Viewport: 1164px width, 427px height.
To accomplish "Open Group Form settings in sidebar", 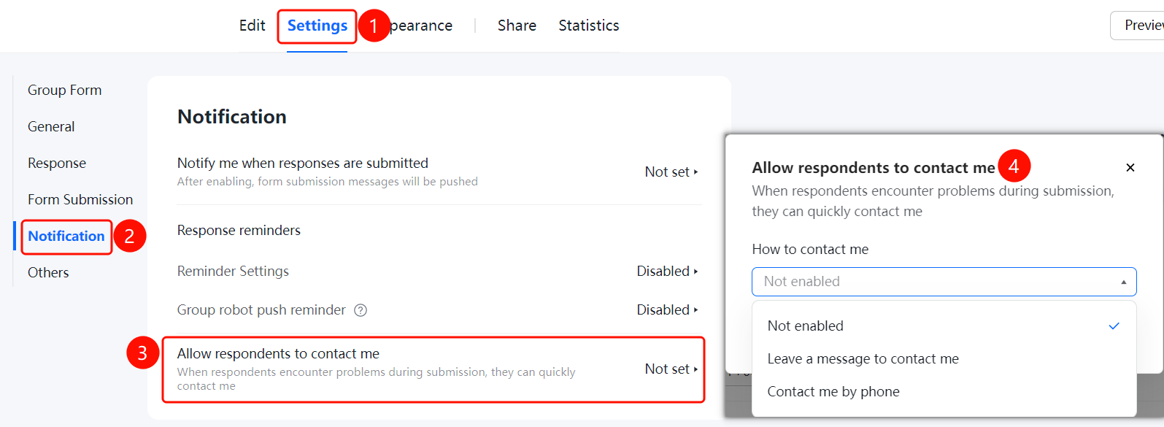I will [65, 91].
